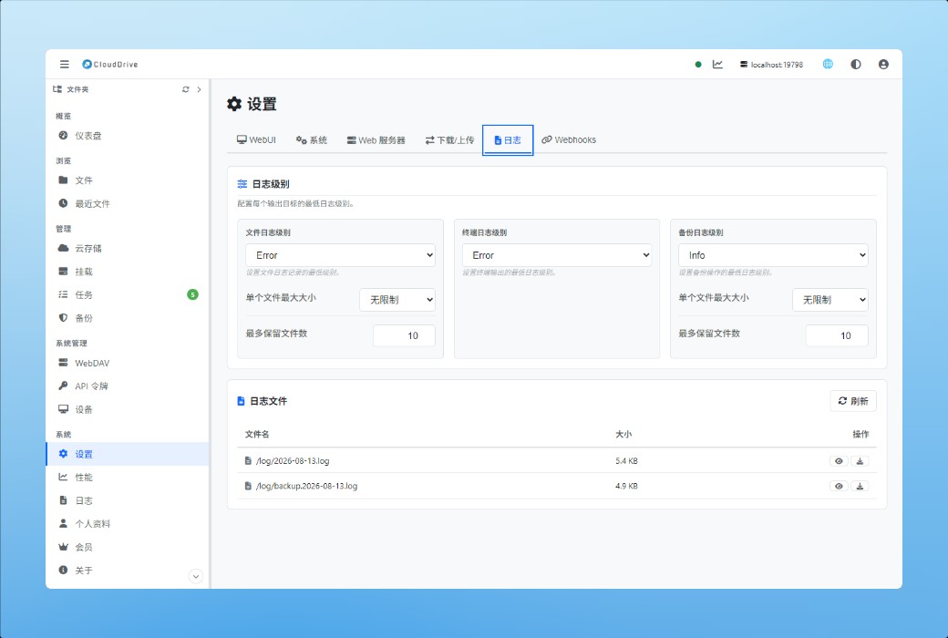Open file log level dropdown (文件日志级别)
This screenshot has width=948, height=638.
click(x=340, y=255)
